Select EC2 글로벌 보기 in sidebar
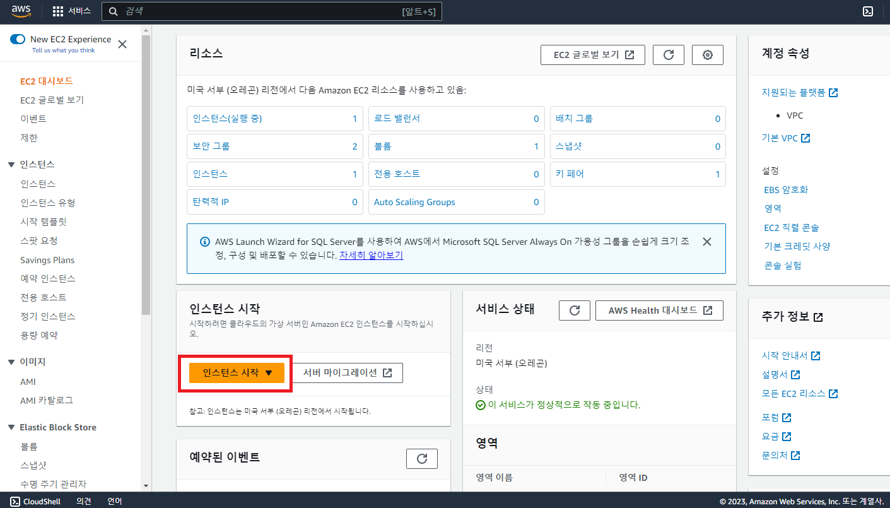Image resolution: width=890 pixels, height=508 pixels. point(52,100)
